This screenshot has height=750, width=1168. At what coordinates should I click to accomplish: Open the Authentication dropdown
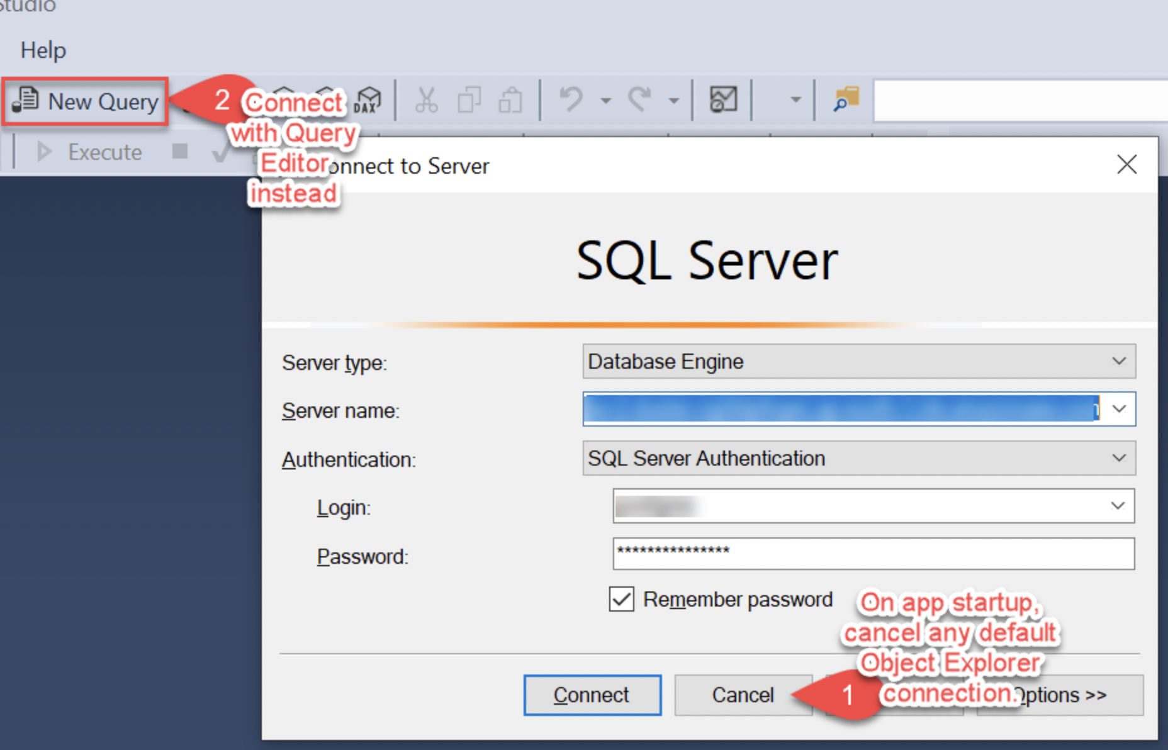pyautogui.click(x=859, y=458)
